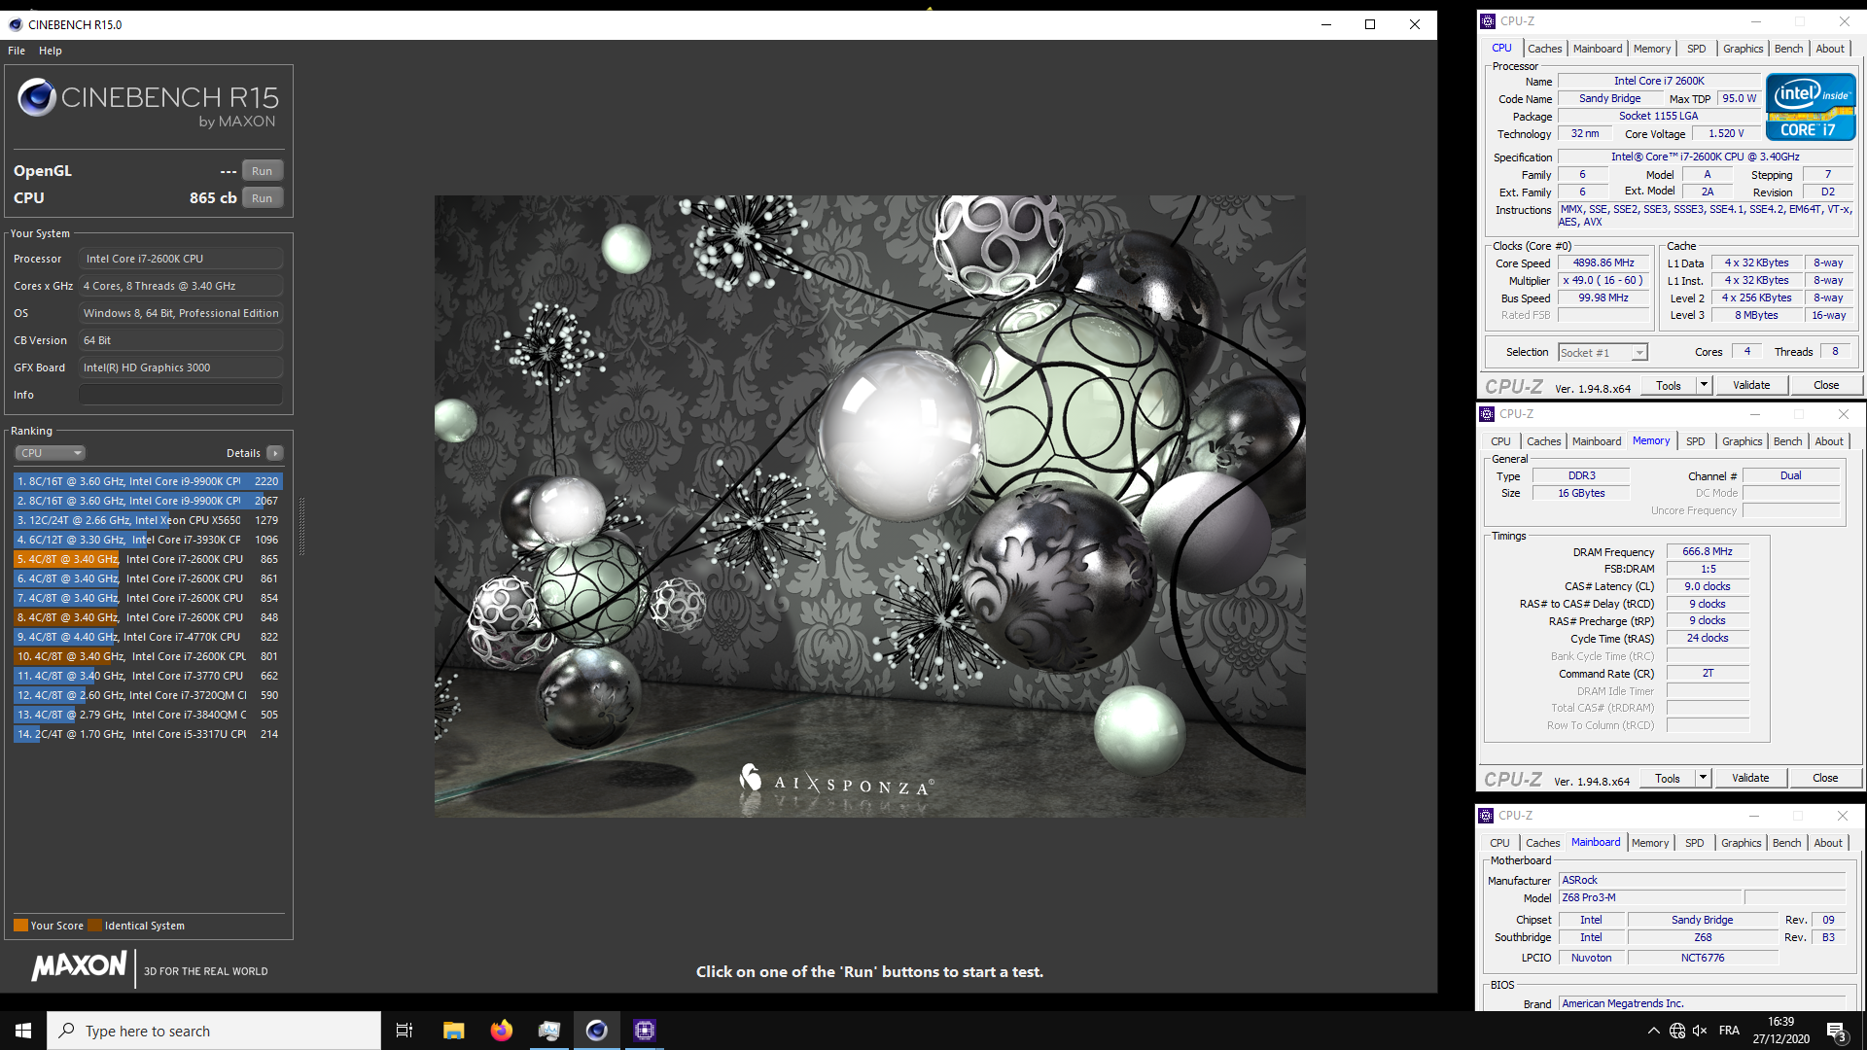Click Close in top CPU-Z window
The width and height of the screenshot is (1867, 1050).
1826,386
